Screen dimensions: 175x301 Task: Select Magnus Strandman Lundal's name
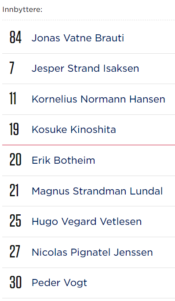click(97, 191)
